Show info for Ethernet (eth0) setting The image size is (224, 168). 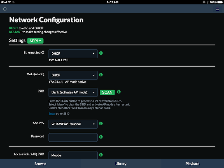[101, 53]
